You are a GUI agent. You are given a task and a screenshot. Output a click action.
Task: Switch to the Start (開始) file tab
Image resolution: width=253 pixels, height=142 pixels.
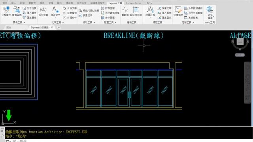coord(9,28)
